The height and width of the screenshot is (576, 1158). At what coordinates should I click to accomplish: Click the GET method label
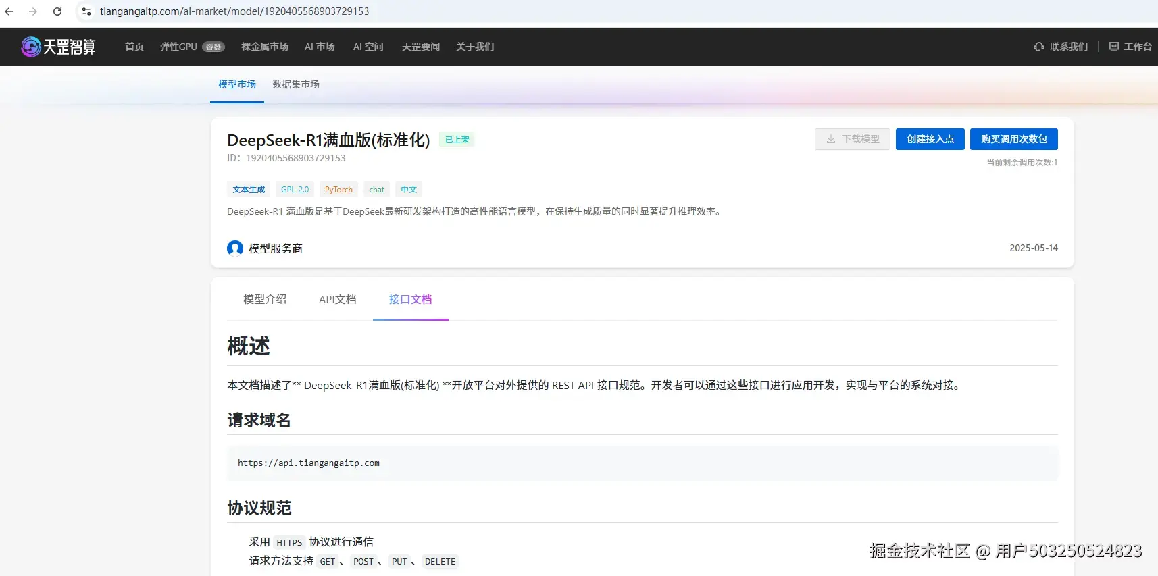pyautogui.click(x=328, y=561)
